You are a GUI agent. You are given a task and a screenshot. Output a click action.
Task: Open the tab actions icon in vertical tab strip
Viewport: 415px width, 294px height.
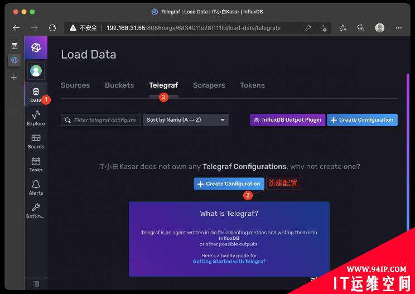pos(15,46)
